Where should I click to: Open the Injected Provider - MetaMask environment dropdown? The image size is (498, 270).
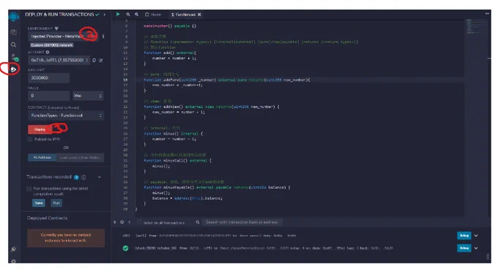(x=63, y=36)
